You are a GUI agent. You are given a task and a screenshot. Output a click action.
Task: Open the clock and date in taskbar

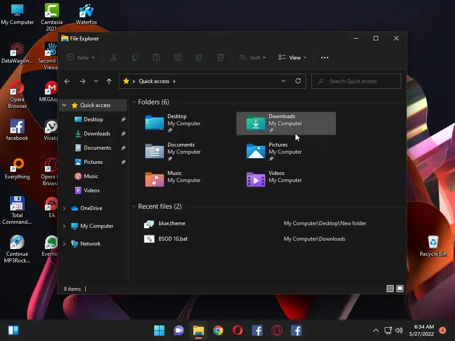tap(422, 330)
